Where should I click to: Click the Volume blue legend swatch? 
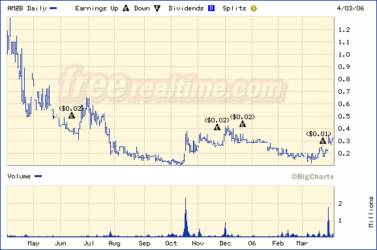38,176
